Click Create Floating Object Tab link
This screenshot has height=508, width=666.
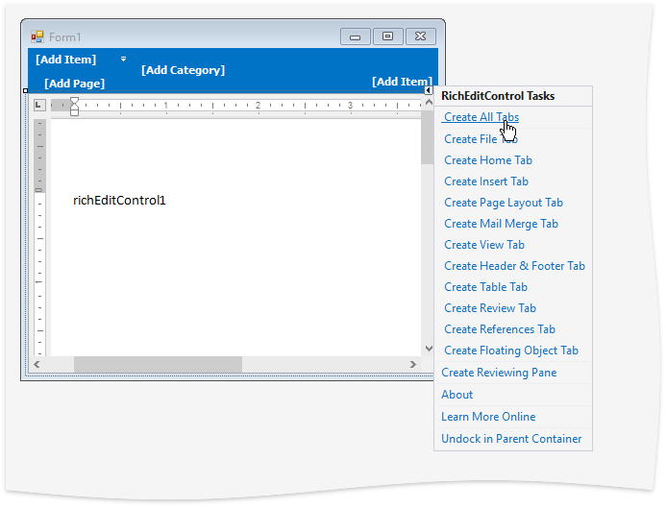coord(511,351)
